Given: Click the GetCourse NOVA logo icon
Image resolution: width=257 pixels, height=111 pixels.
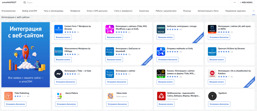Looking at the screenshot, I should [x=161, y=29].
